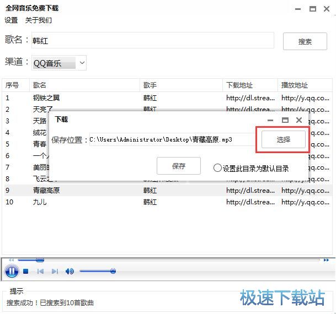336x314 pixels.
Task: Open the 设置 menu
Action: [x=11, y=20]
